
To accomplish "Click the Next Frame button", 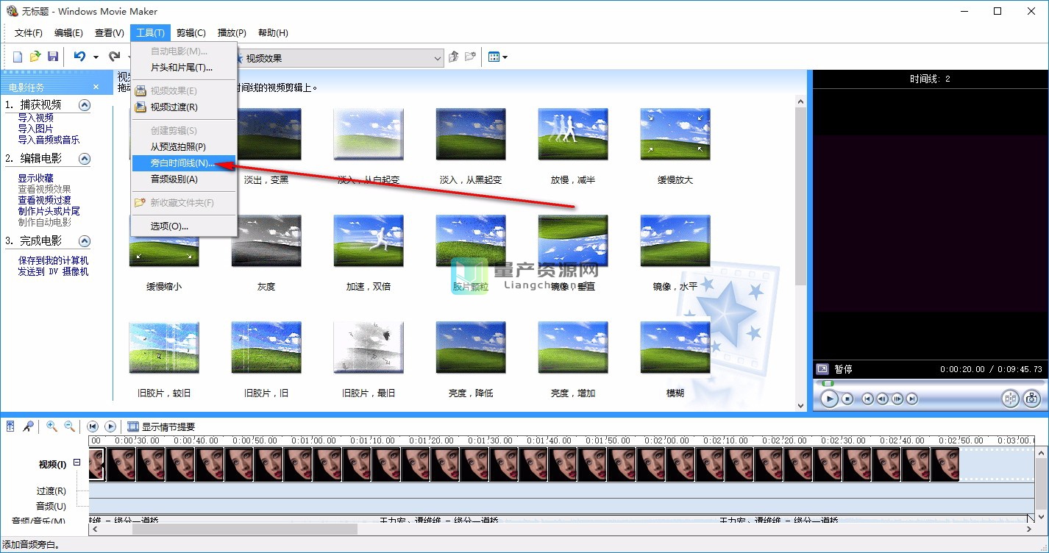I will [897, 399].
